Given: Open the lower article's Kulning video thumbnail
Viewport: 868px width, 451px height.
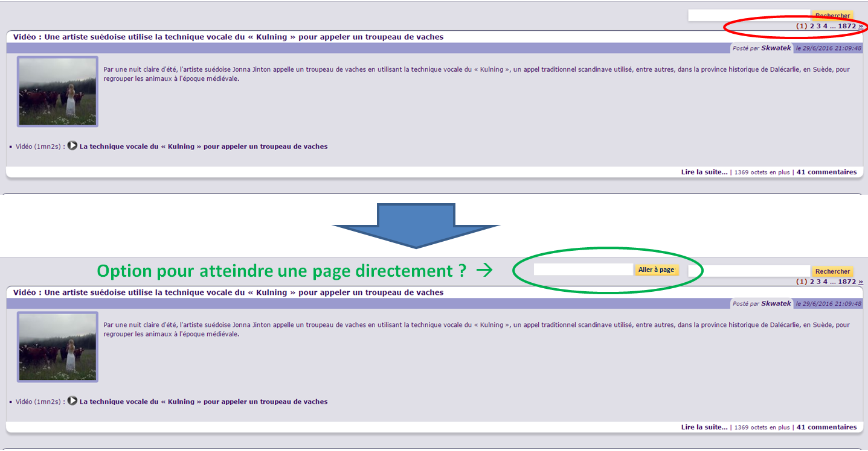Looking at the screenshot, I should point(57,347).
